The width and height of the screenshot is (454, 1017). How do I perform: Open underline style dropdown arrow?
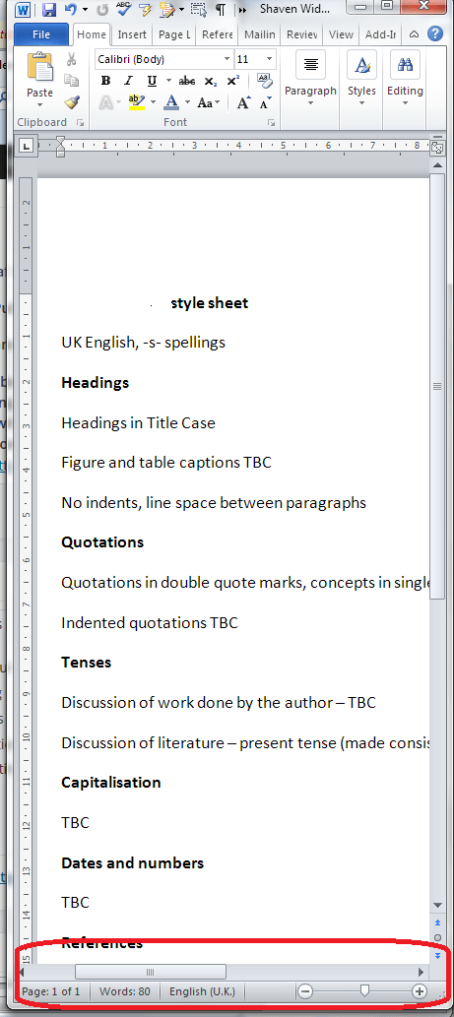tap(168, 82)
